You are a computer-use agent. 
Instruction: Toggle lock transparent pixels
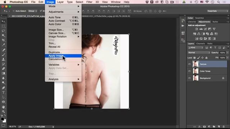point(194,58)
